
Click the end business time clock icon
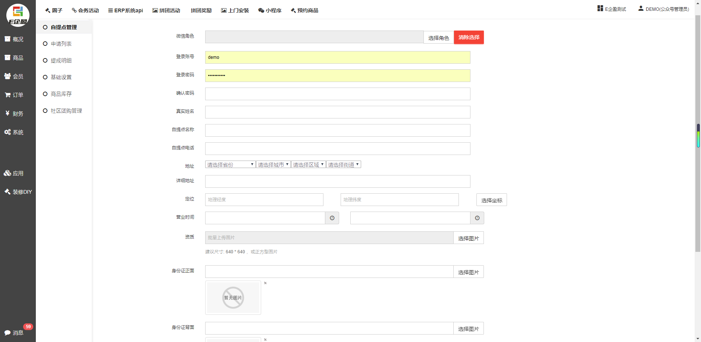(x=477, y=218)
